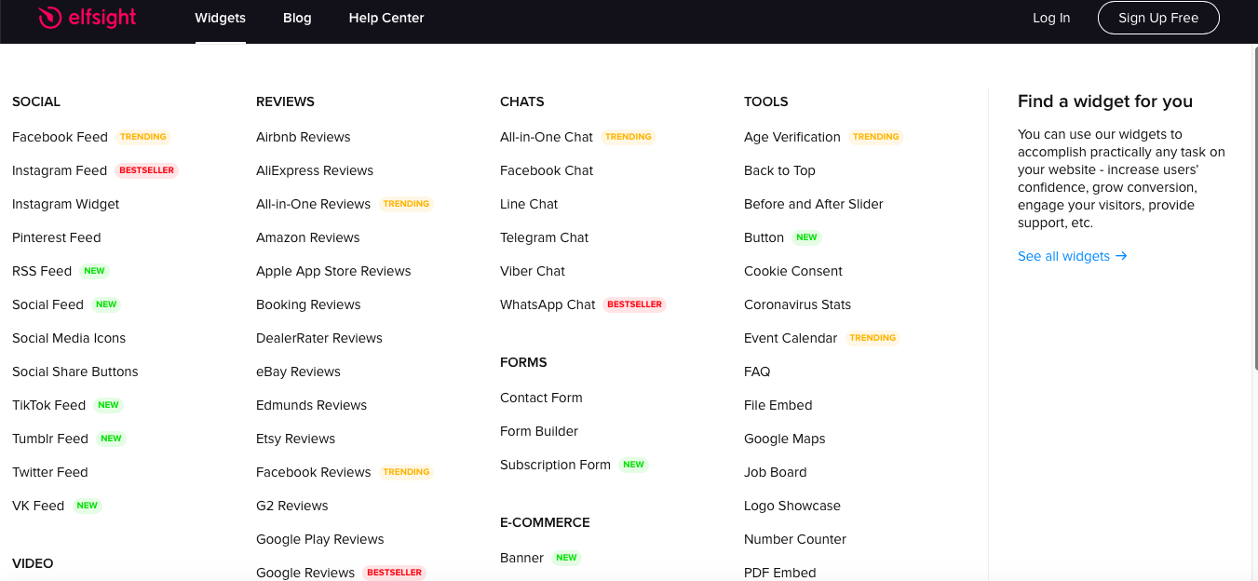
Task: Select Logo Showcase
Action: click(792, 506)
